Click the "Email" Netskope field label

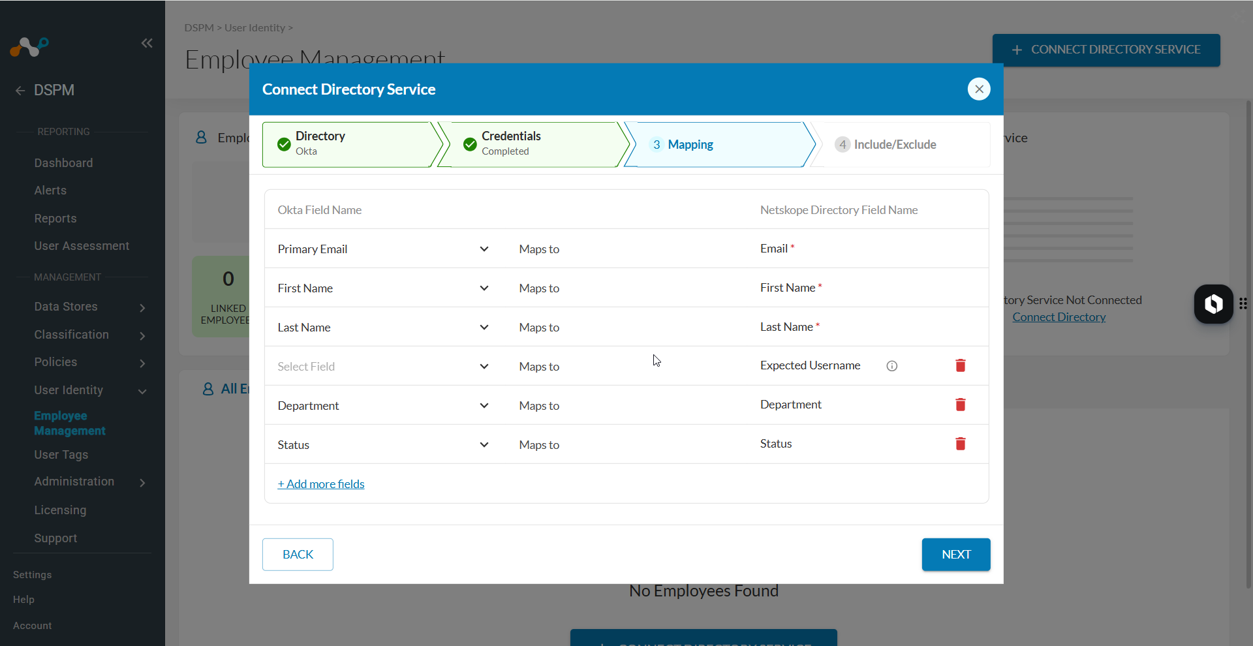pyautogui.click(x=773, y=249)
